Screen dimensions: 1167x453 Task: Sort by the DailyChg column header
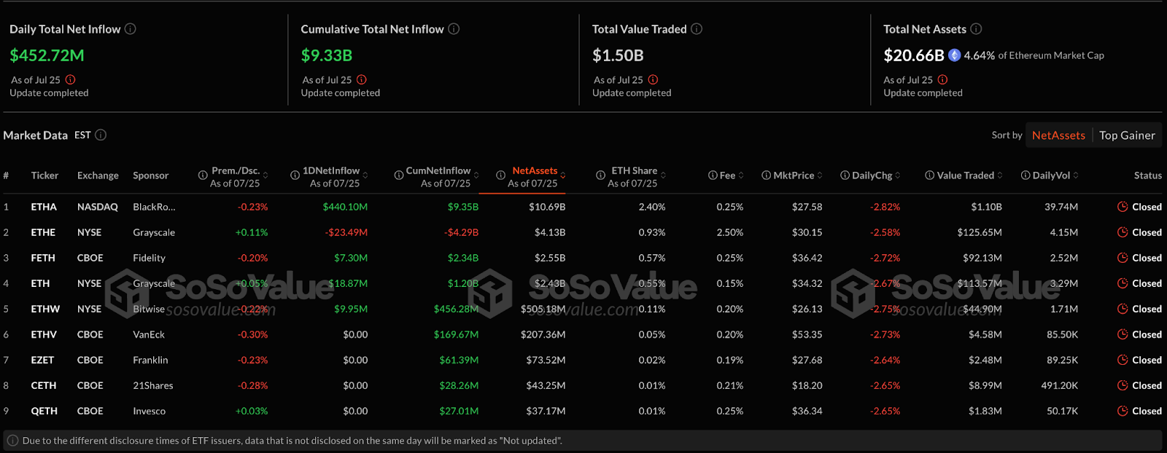coord(872,176)
